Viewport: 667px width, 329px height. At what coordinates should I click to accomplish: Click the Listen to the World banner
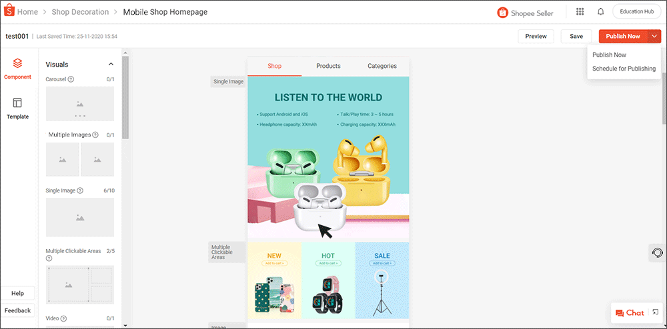(x=328, y=159)
